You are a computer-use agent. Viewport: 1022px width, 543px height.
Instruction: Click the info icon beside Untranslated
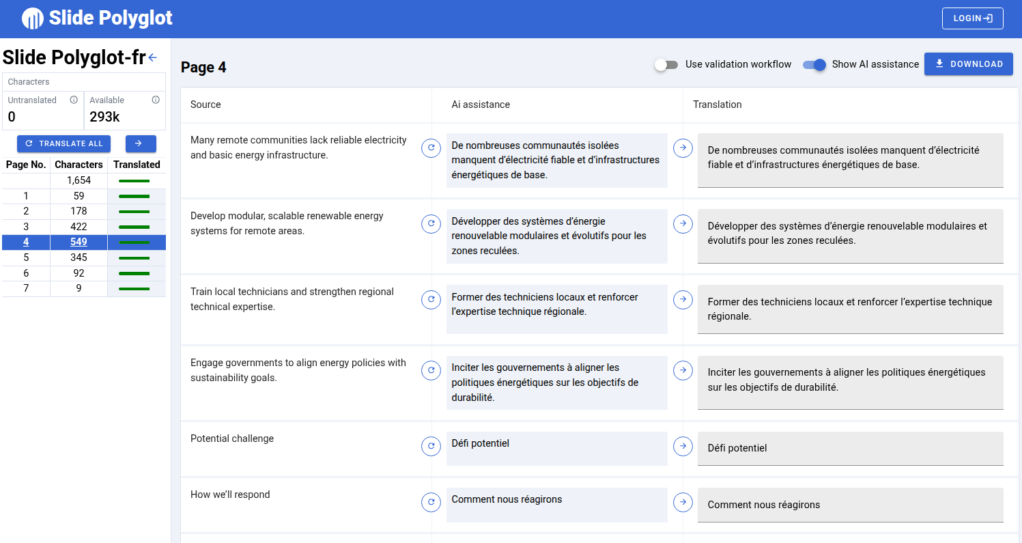pos(74,100)
